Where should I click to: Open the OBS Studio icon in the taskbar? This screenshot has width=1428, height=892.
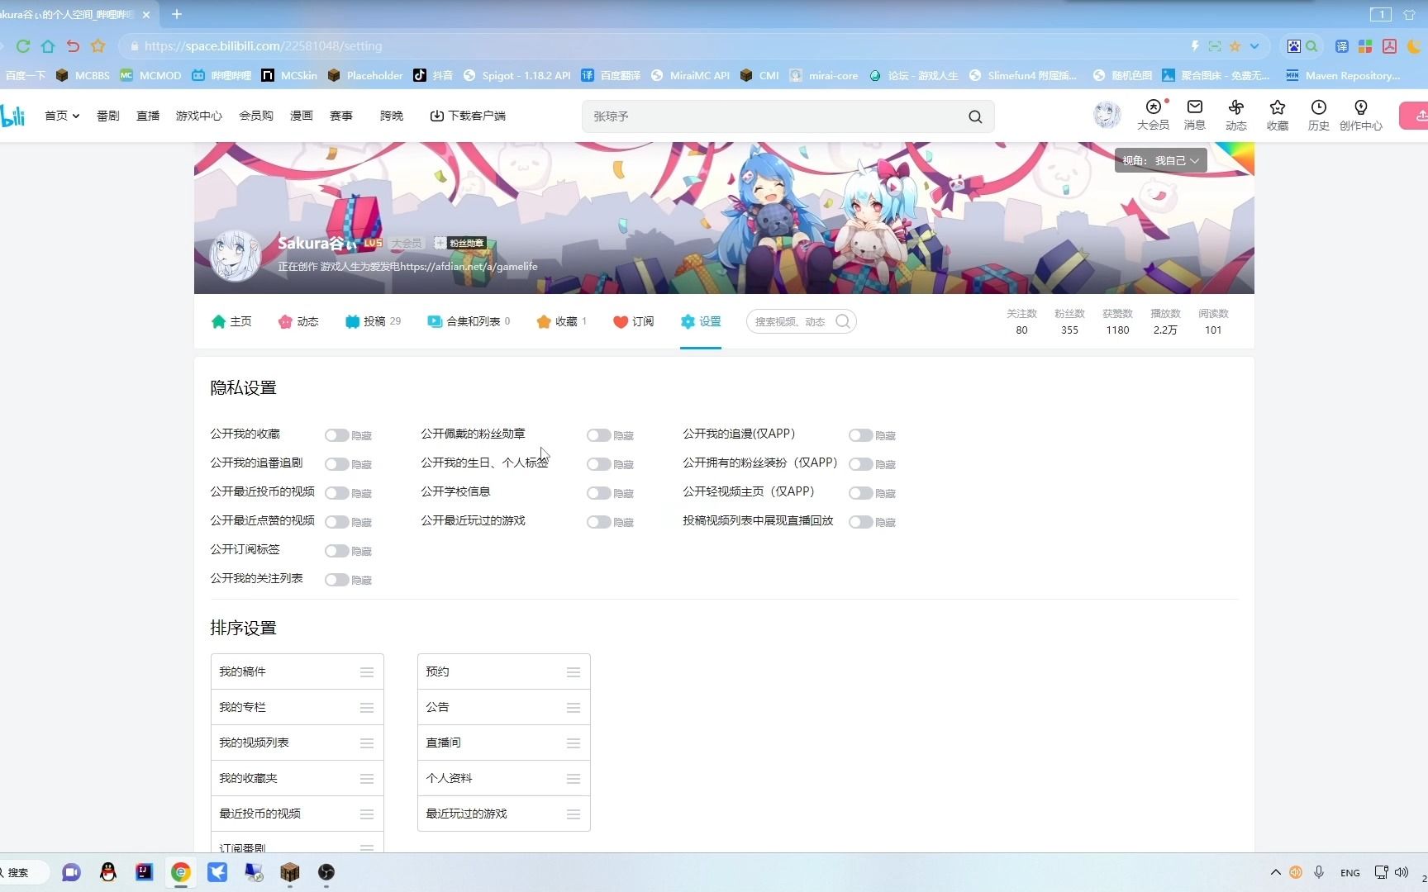[326, 872]
